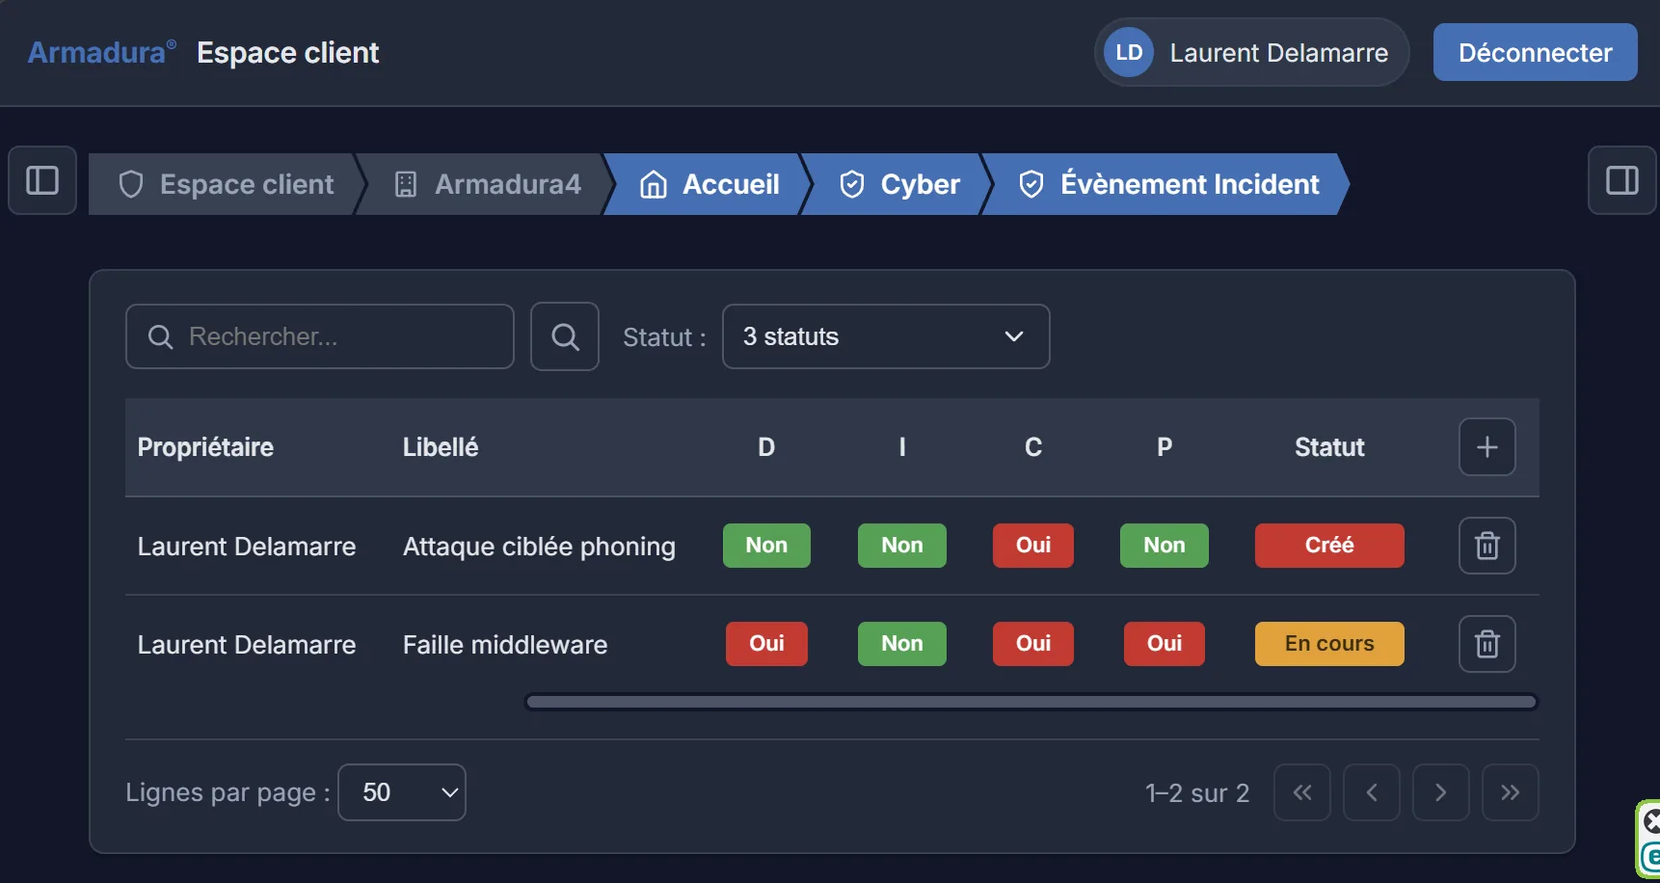Click the Statut column header
This screenshot has width=1660, height=883.
(x=1329, y=447)
